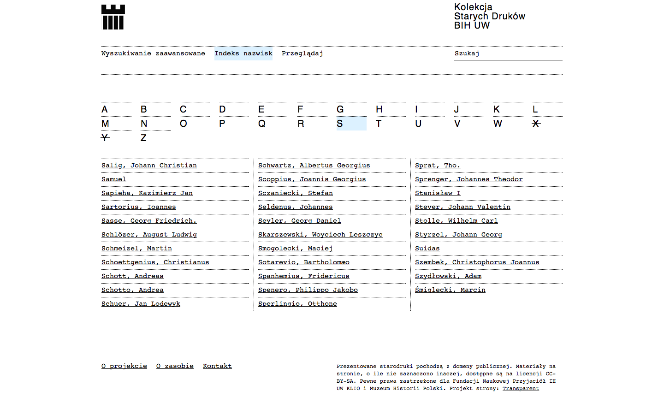Open the O projekcie page

(x=124, y=366)
